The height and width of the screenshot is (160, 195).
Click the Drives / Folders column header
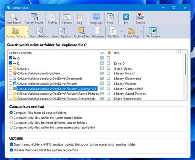point(21,53)
